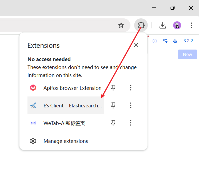Open Apifox Browser Extension

coord(66,88)
